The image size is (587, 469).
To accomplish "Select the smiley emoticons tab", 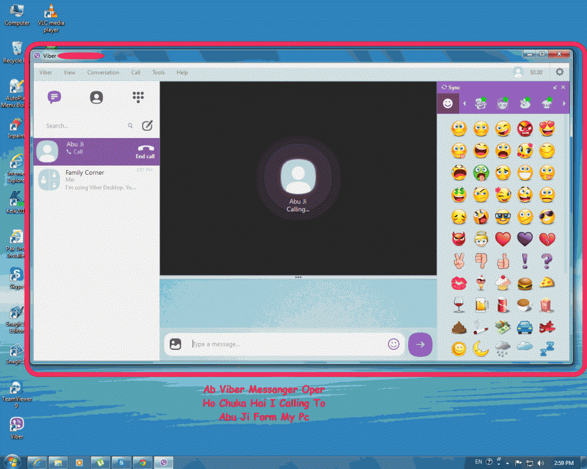I will [x=448, y=103].
